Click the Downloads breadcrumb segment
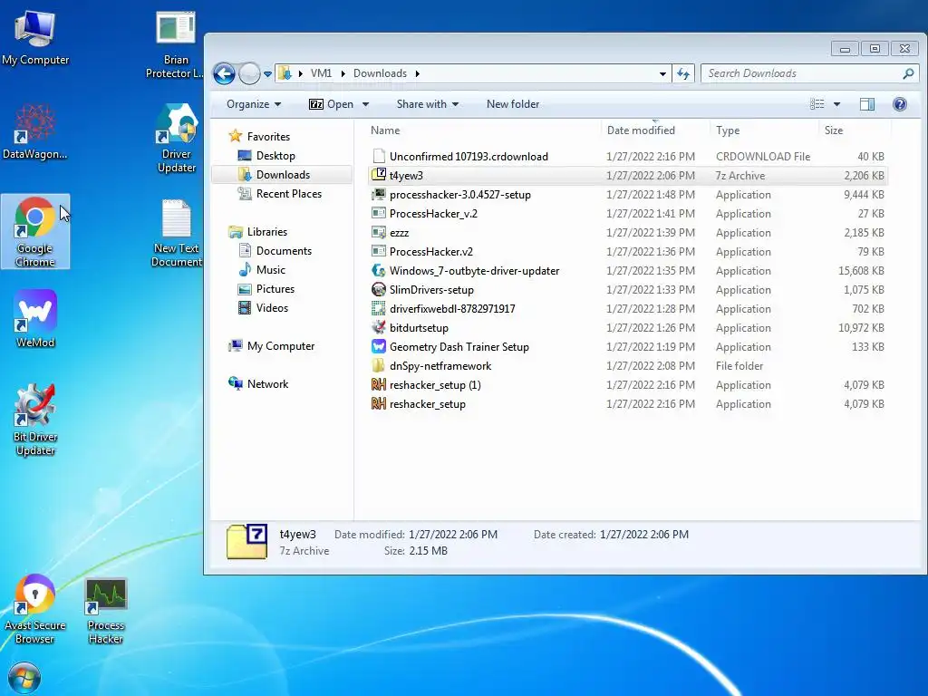 [x=380, y=73]
